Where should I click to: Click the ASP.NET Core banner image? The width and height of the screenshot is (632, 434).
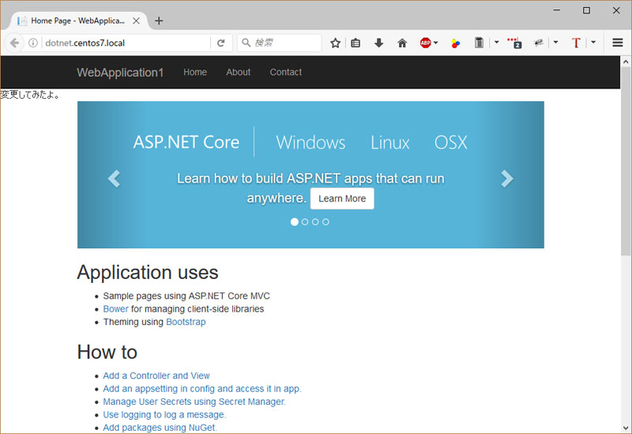click(310, 175)
